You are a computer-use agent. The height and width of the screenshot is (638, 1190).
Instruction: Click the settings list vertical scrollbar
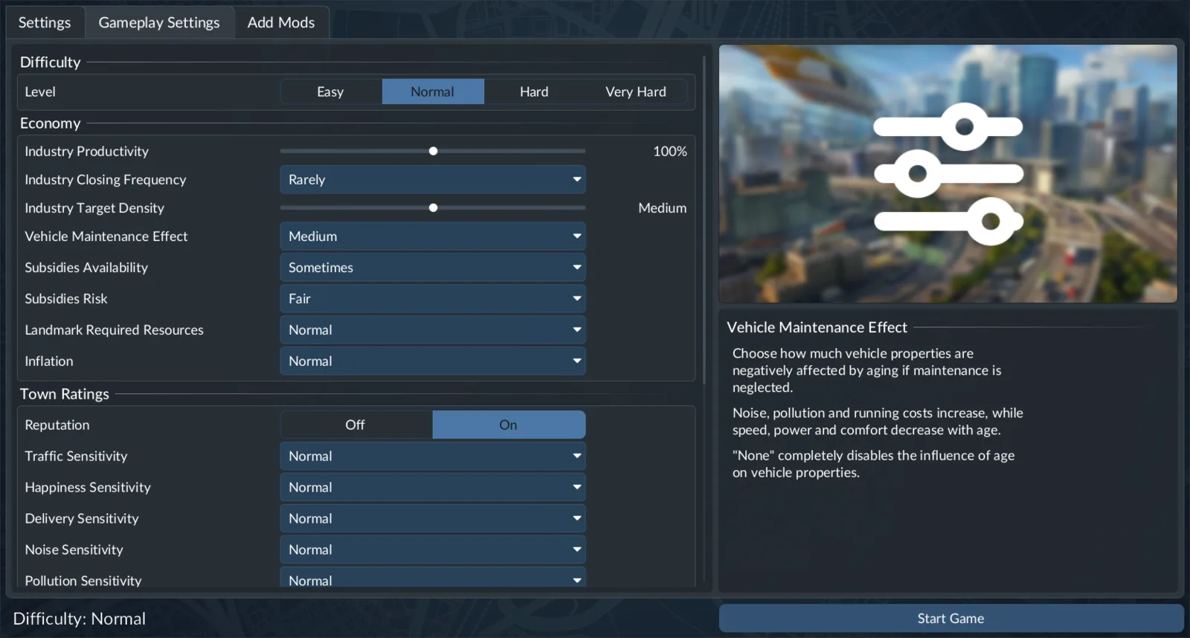pyautogui.click(x=704, y=219)
